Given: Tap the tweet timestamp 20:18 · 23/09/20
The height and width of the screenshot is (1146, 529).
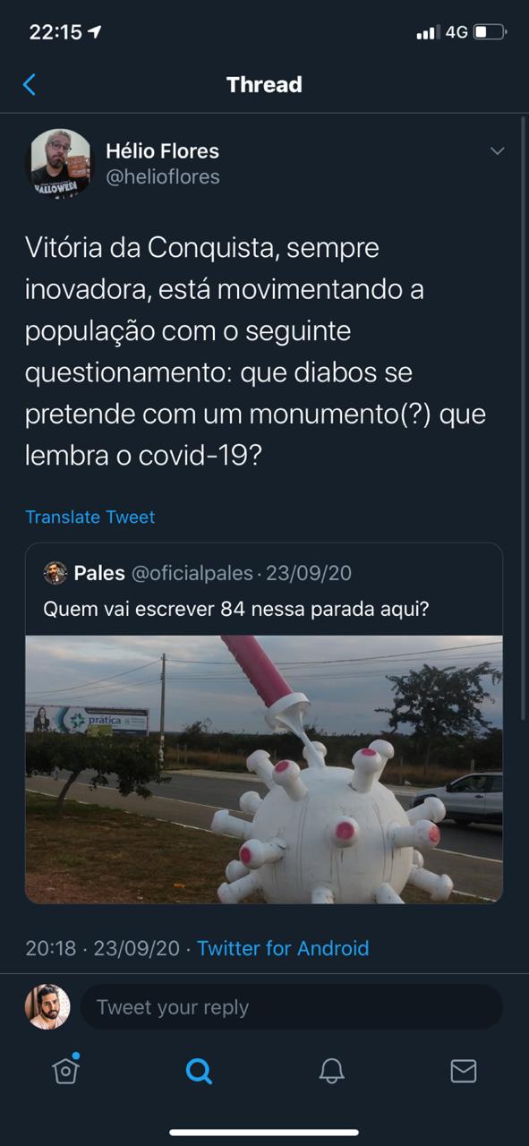Looking at the screenshot, I should pos(102,948).
